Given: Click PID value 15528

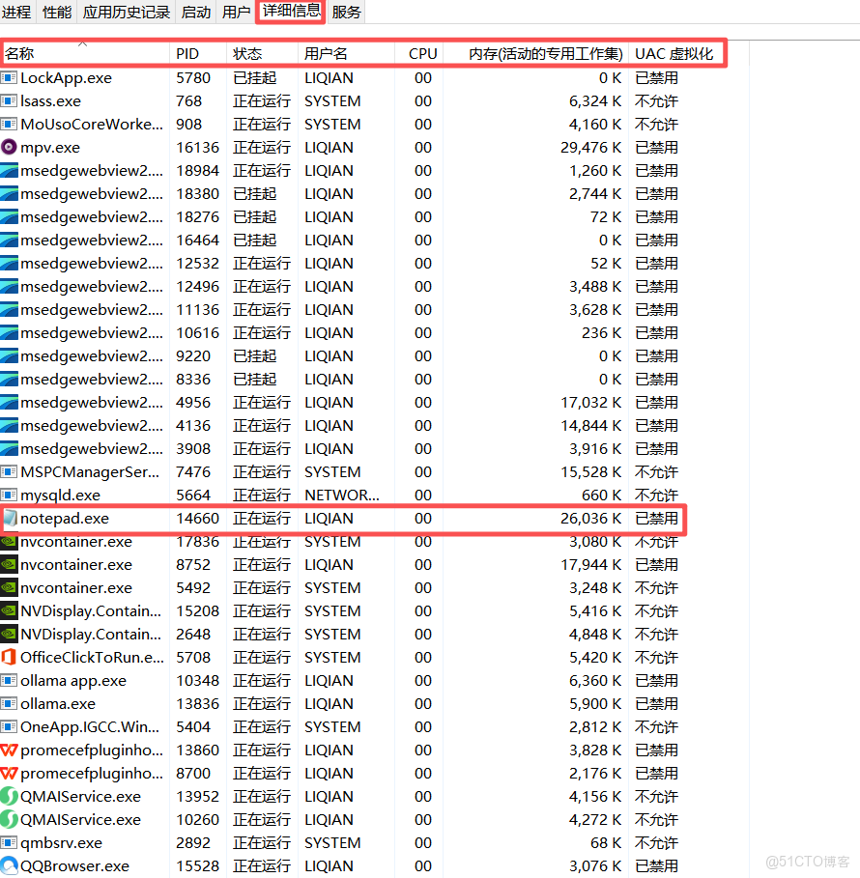Looking at the screenshot, I should [197, 865].
